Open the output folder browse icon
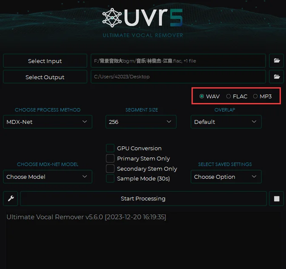Screen dimensions: 286x269 pos(277,77)
